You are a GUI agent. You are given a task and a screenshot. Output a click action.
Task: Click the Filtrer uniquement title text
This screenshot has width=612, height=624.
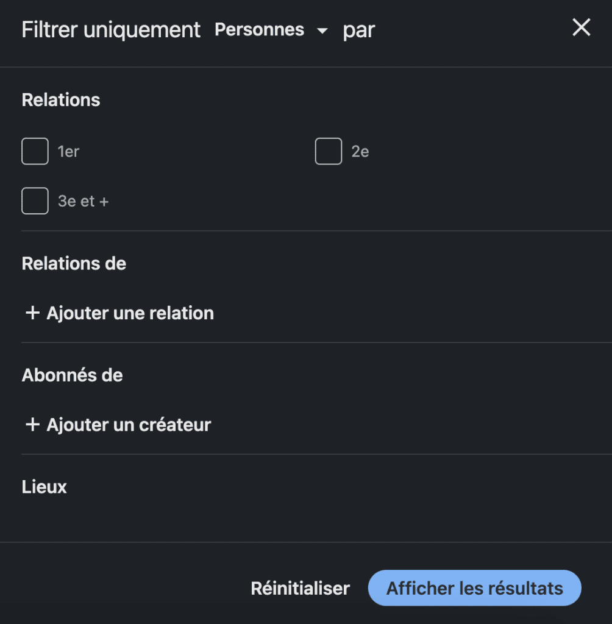pyautogui.click(x=111, y=29)
